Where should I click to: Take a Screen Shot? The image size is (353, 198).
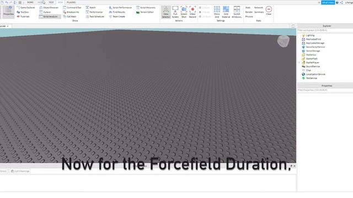coord(184,12)
